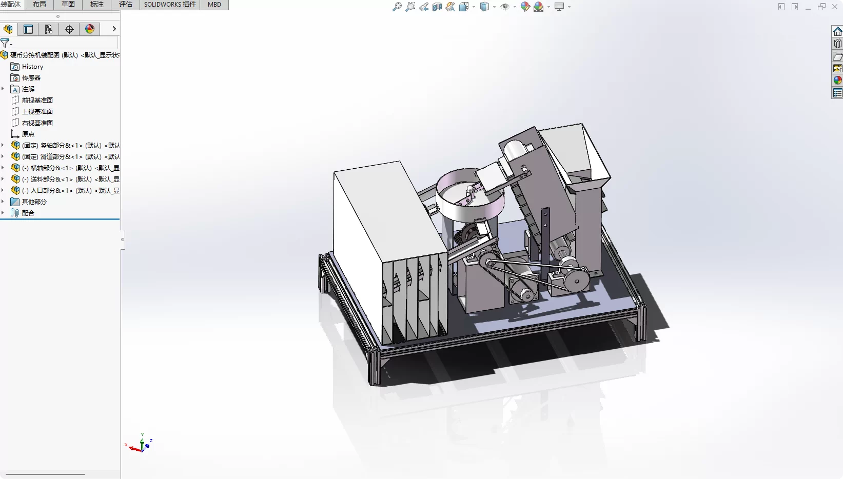This screenshot has height=479, width=843.
Task: Activate the Zoom to Area tool
Action: 410,7
